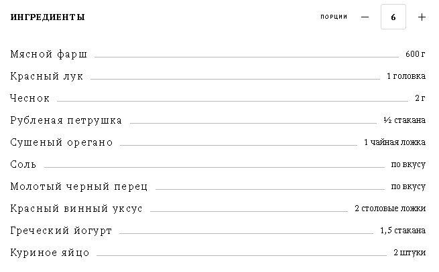Click the ½ стакана parsley amount
Viewport: 439px width, 272px height.
[x=404, y=120]
